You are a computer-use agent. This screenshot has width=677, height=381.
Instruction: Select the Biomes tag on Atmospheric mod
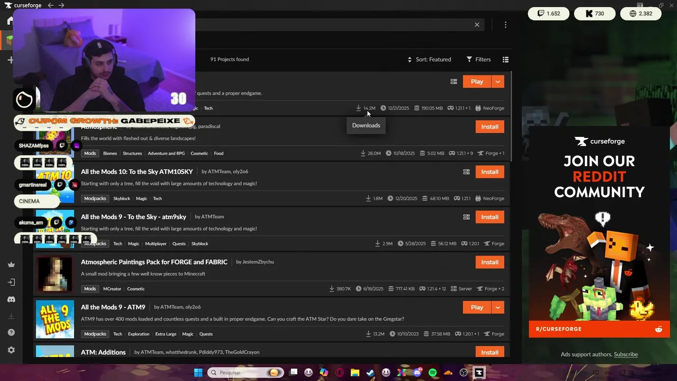110,153
